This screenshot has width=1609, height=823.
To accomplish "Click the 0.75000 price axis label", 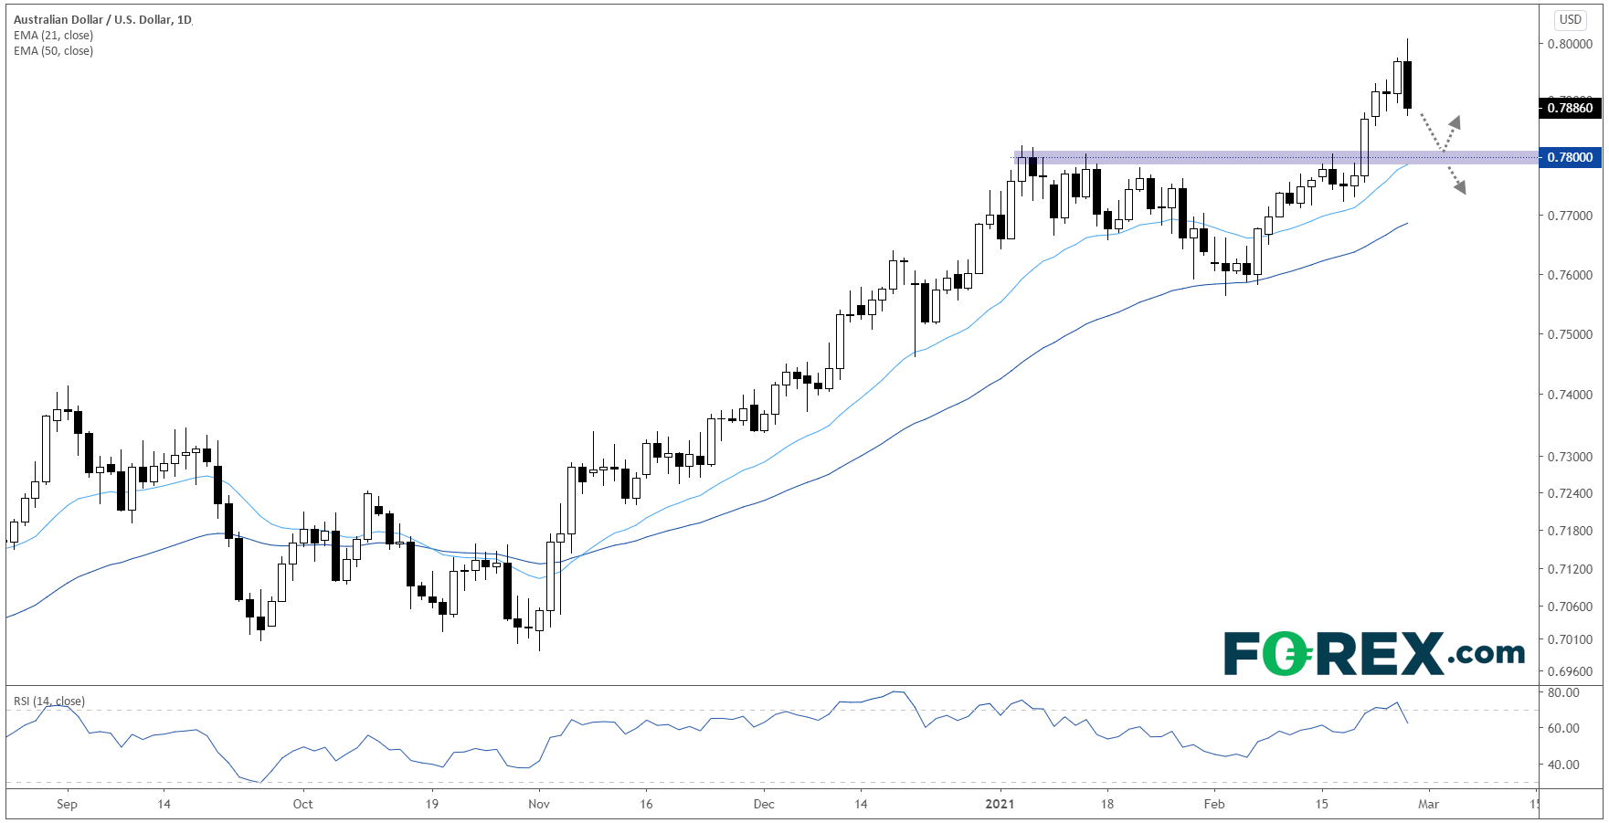I will [1569, 334].
